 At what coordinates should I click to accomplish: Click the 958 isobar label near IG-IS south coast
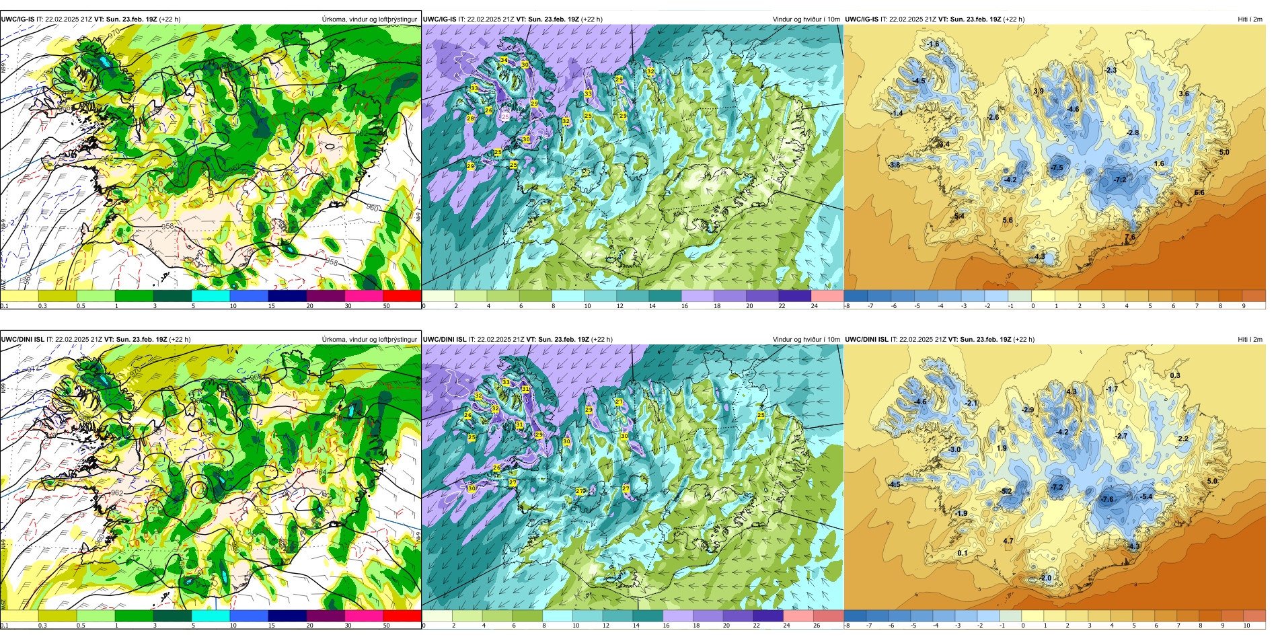(x=167, y=227)
